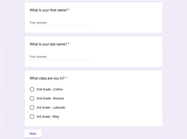
Task: Click the '3rd Grade - Lubonski' label text
Action: point(51,107)
